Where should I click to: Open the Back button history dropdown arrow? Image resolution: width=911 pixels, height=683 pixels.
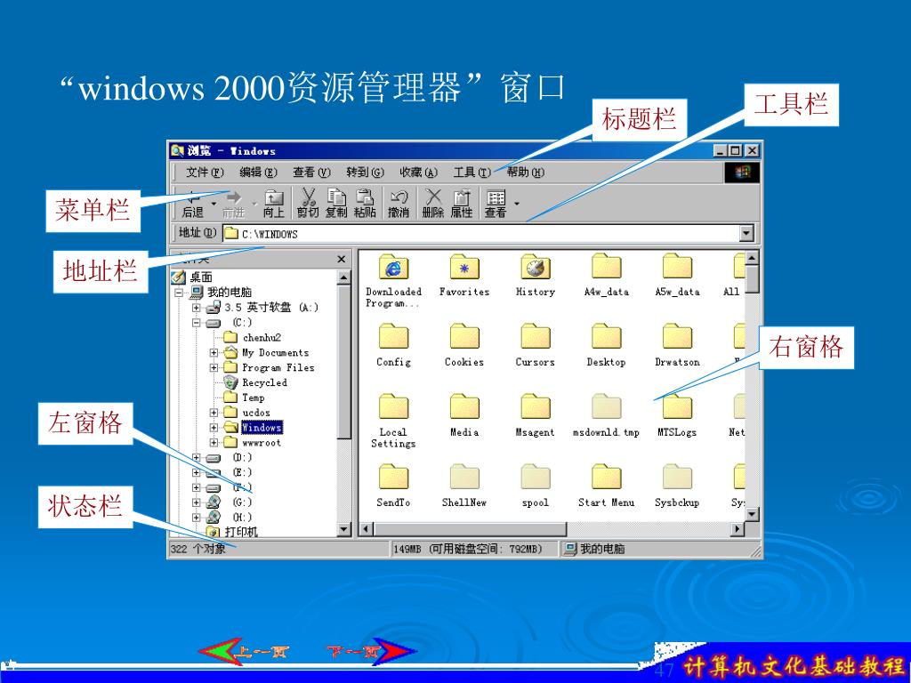click(x=214, y=204)
